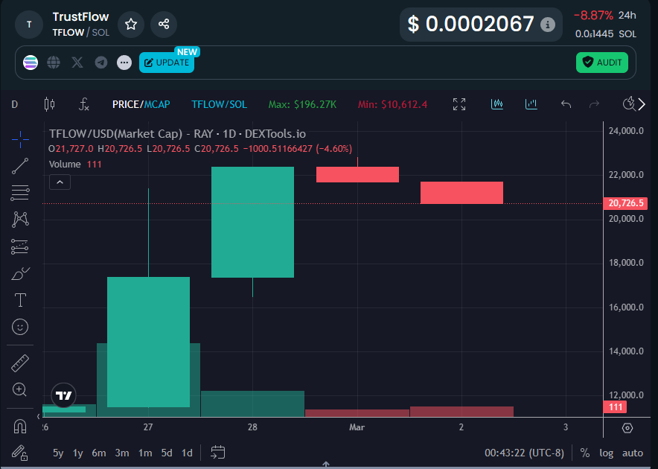Select the ruler measure tool
658x469 pixels.
click(20, 363)
